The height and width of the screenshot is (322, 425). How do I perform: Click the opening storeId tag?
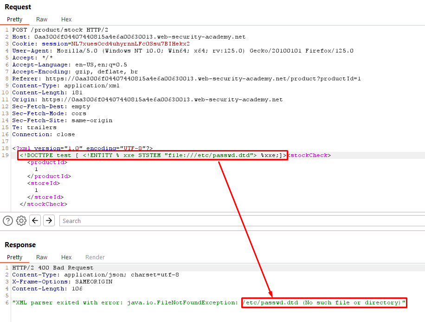[43, 183]
